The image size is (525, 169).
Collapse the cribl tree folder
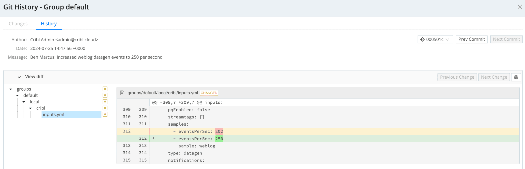click(x=30, y=108)
